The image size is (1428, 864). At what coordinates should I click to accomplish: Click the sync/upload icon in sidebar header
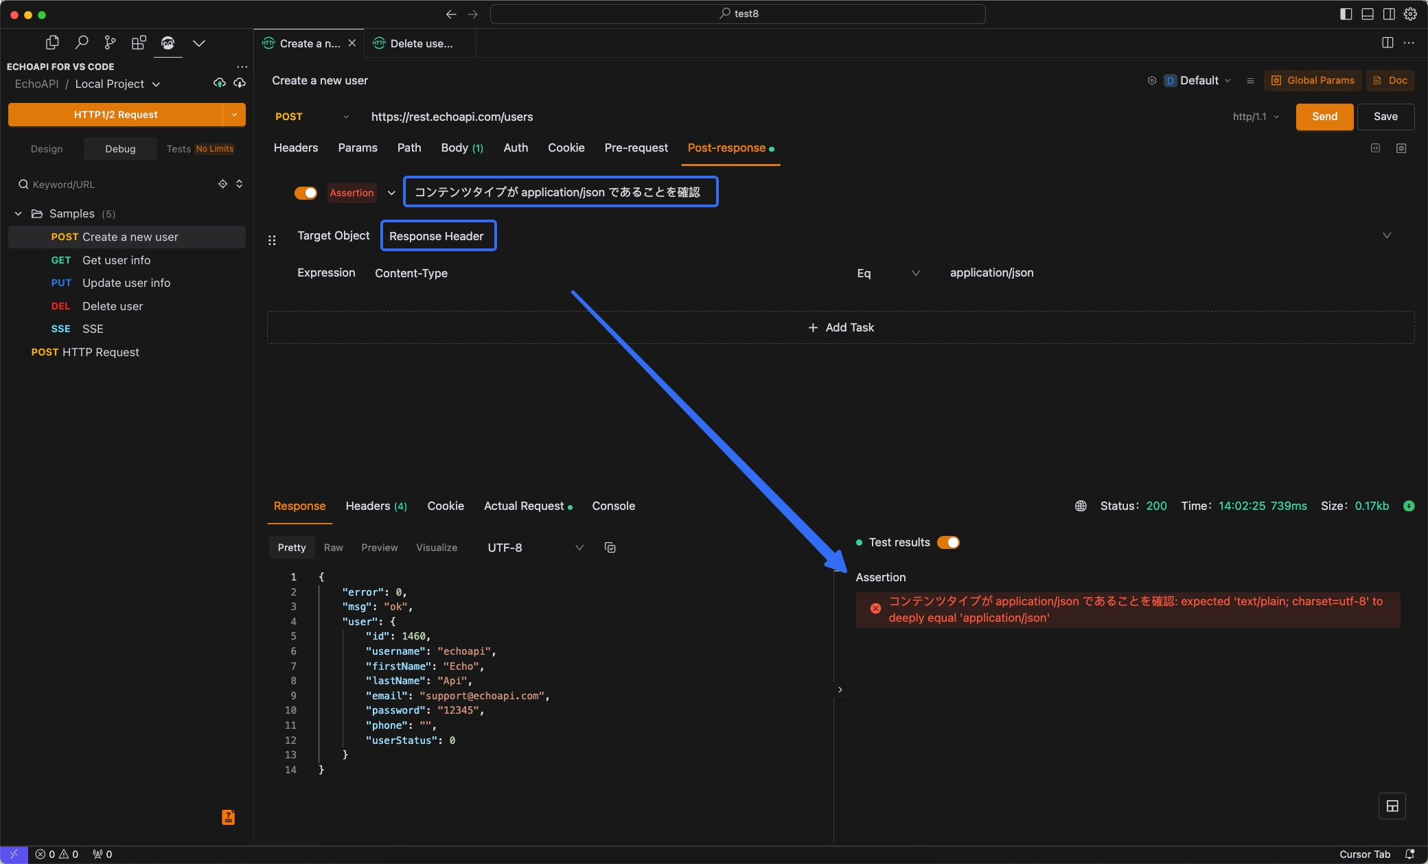coord(219,82)
